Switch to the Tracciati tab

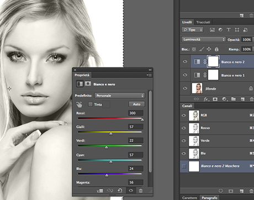pos(203,22)
